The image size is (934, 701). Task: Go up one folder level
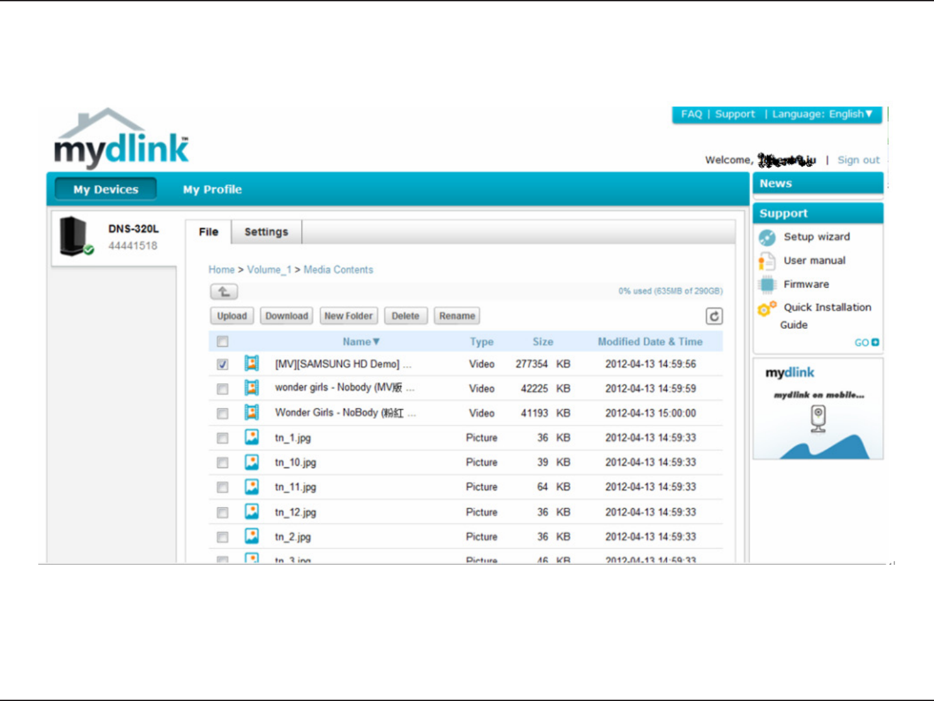(224, 292)
